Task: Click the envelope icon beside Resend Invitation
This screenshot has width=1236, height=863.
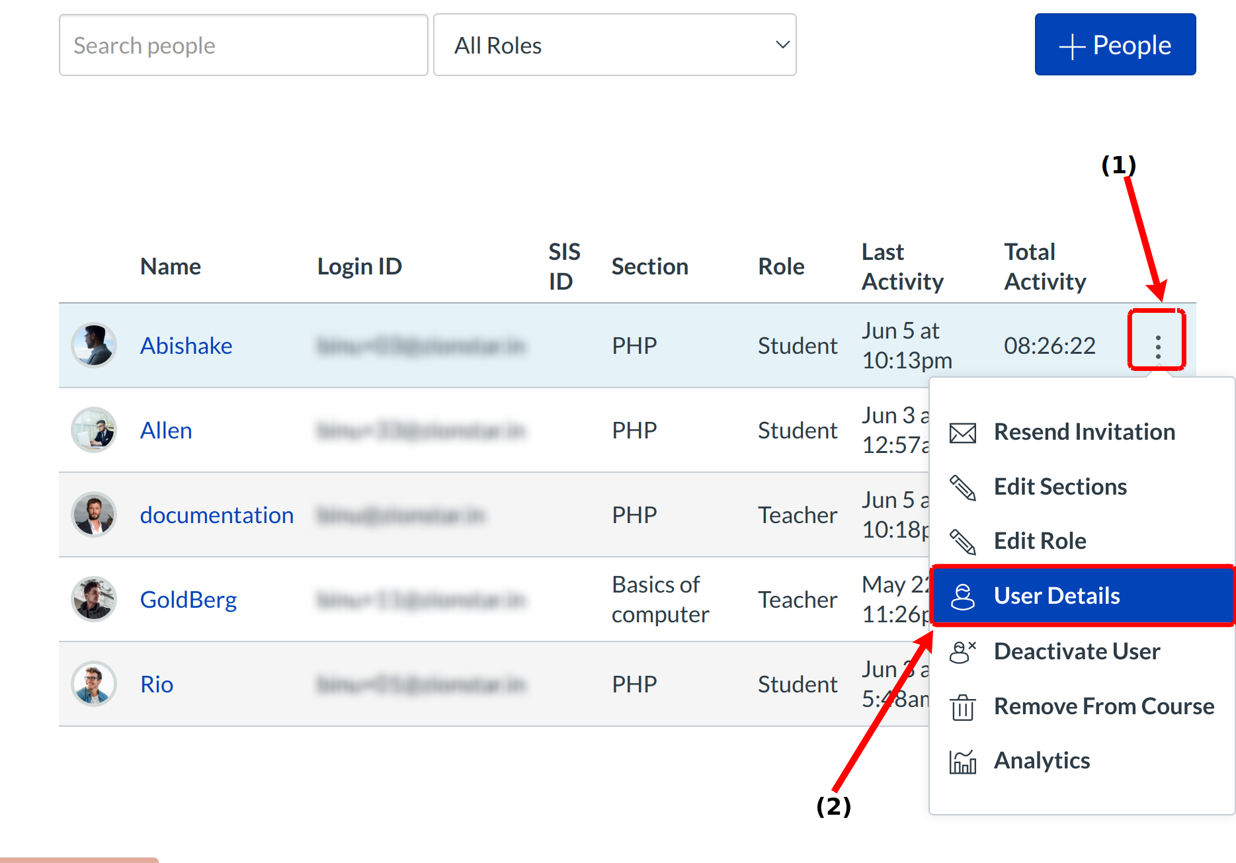Action: click(x=962, y=432)
